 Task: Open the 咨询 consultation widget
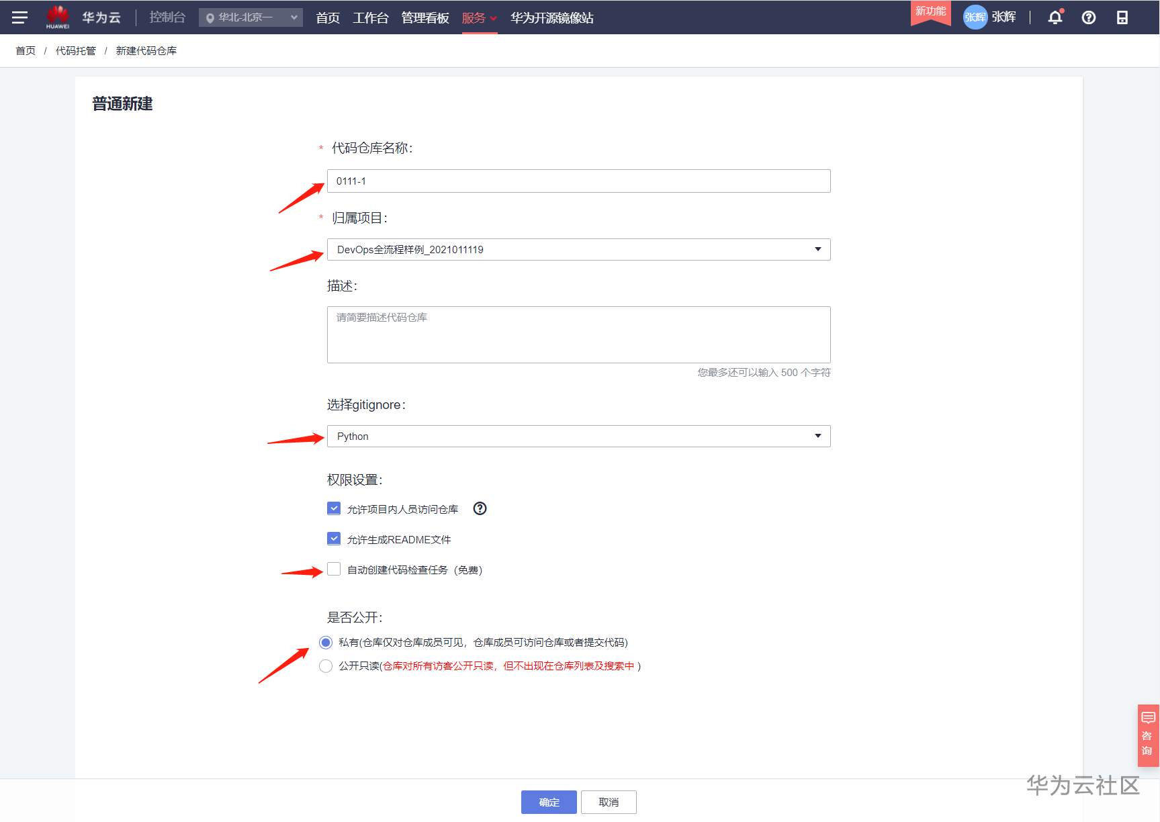click(x=1148, y=735)
